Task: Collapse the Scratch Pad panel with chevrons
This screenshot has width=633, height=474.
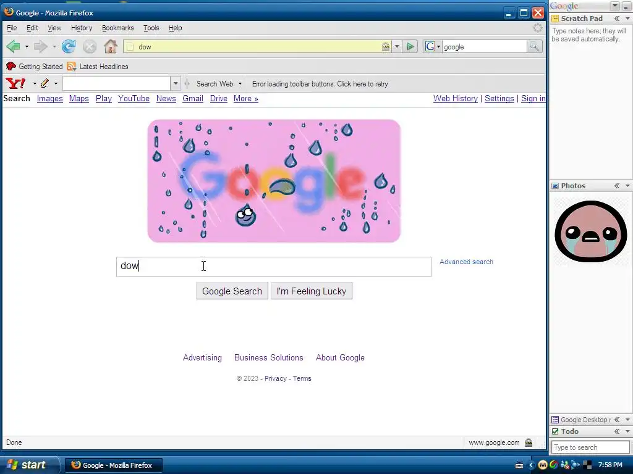Action: tap(617, 19)
